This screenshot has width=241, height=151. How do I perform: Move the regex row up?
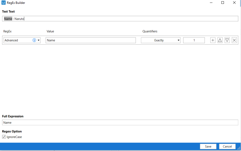pyautogui.click(x=220, y=40)
